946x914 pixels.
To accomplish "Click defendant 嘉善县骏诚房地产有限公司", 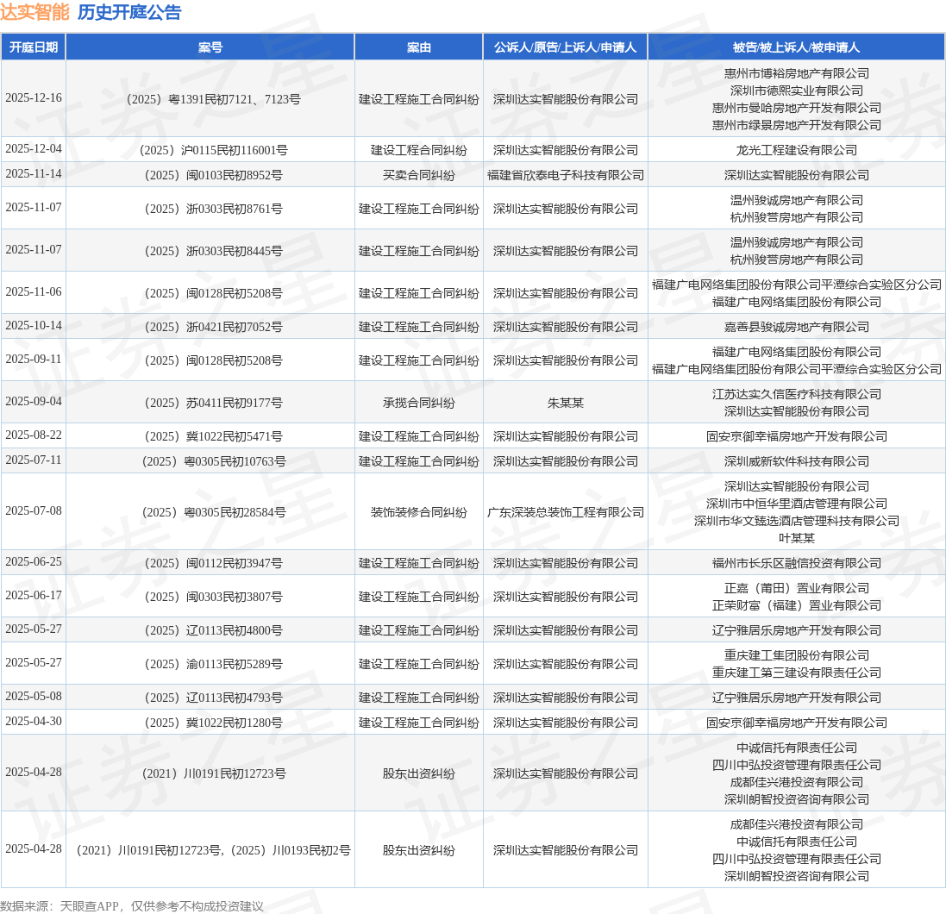I will 796,327.
